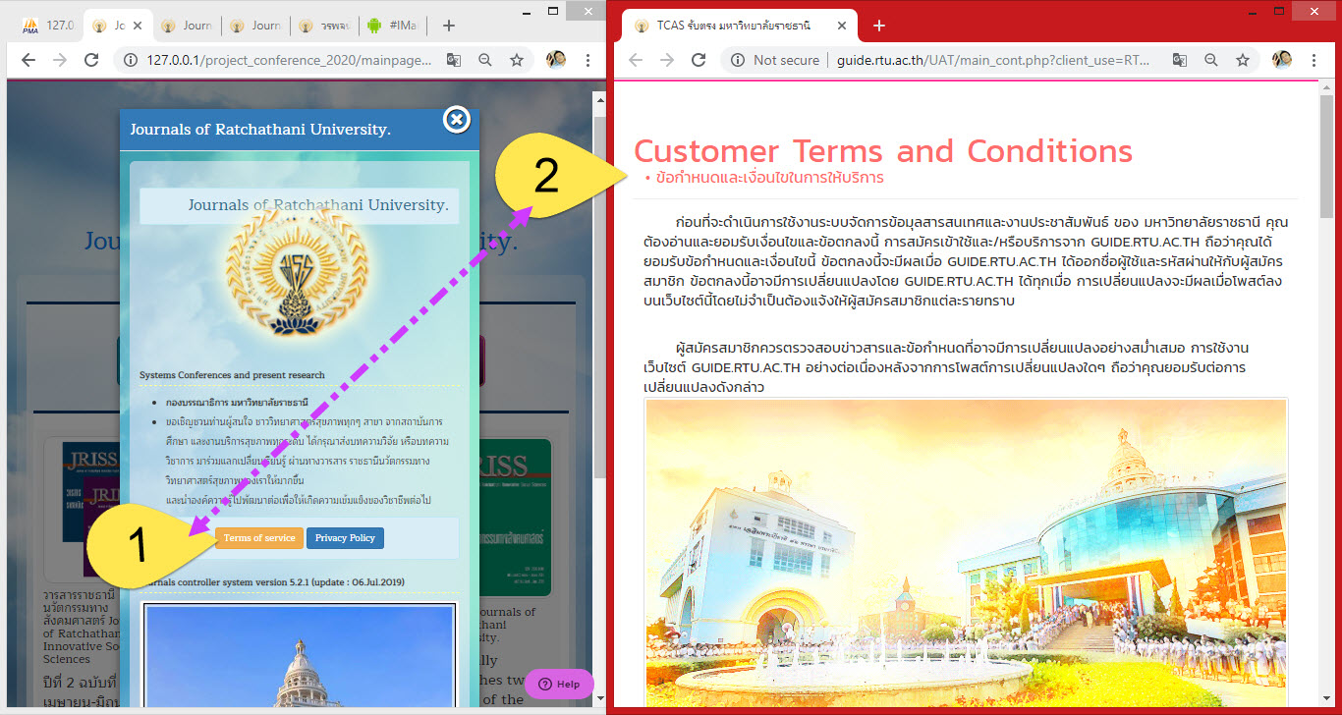
Task: View site information icon beside 127.0.0.1 address
Action: (130, 60)
